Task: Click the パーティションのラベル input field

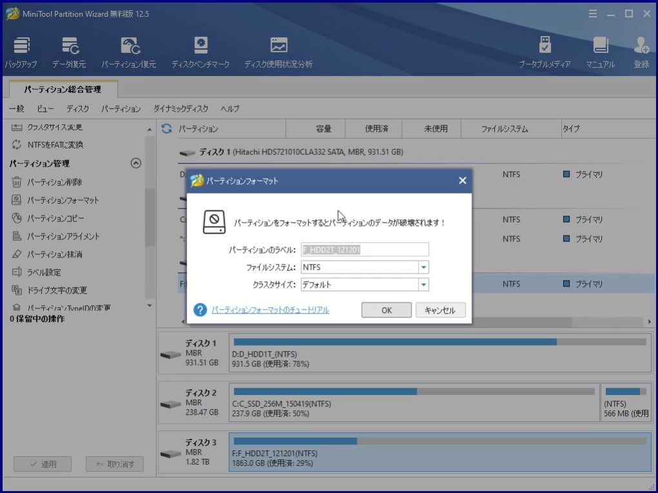Action: pos(364,250)
